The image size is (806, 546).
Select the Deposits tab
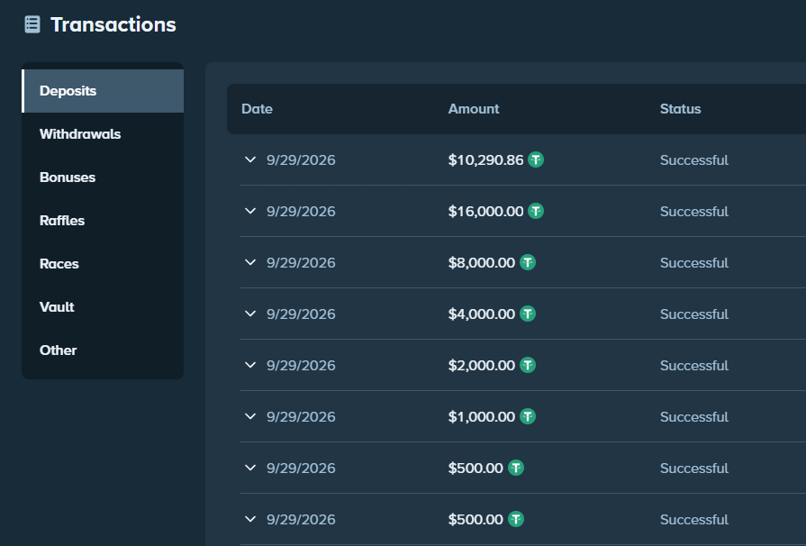click(103, 91)
